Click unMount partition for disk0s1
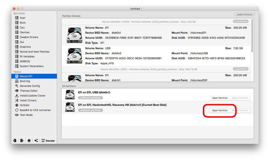This screenshot has height=160, width=270. point(90,98)
